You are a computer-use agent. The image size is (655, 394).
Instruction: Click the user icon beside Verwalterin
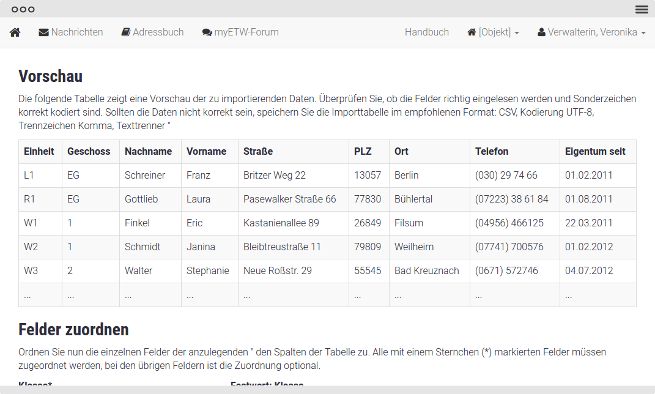click(541, 32)
